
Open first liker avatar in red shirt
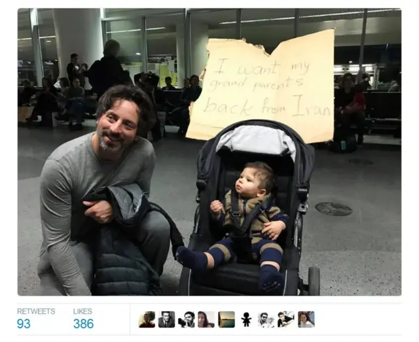(147, 319)
